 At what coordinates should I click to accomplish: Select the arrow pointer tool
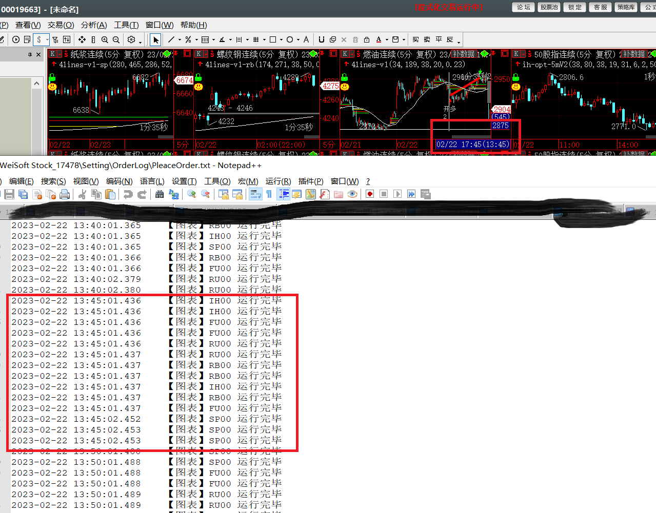click(x=155, y=39)
